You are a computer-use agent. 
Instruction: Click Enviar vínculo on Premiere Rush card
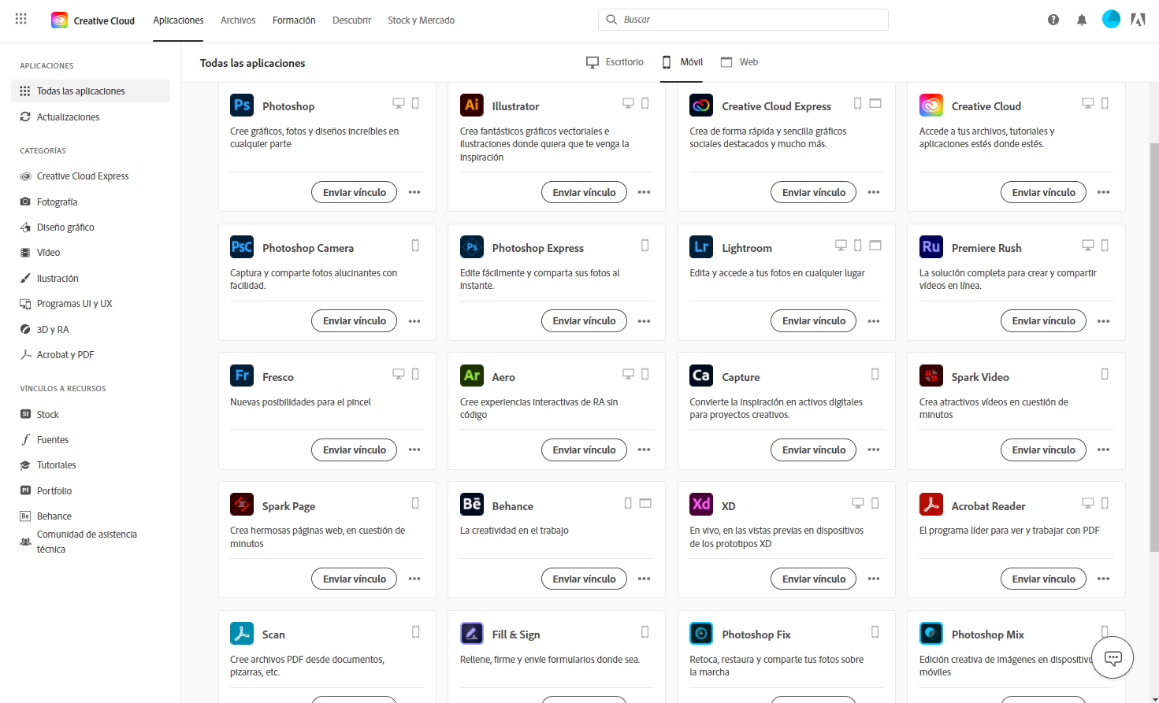point(1043,321)
